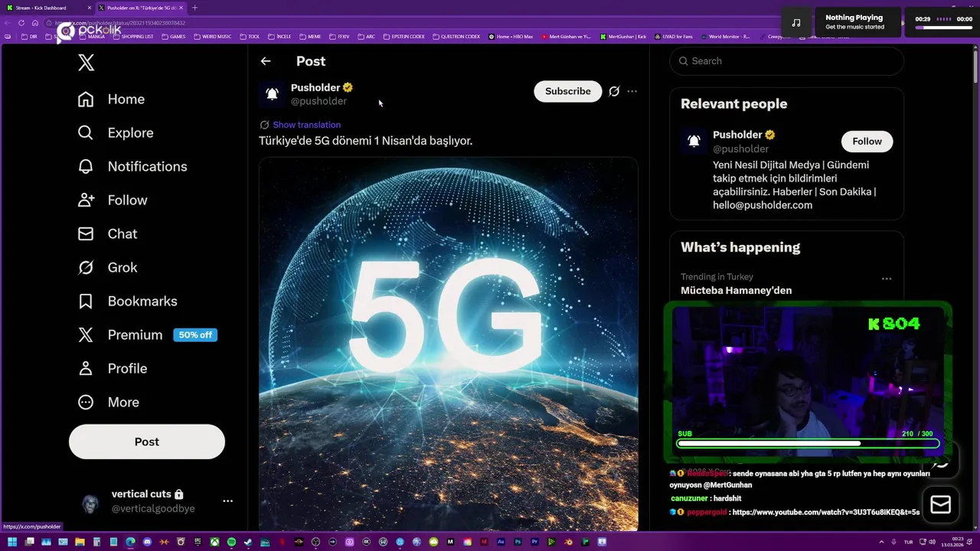Open Discord from the taskbar
Viewport: 980px width, 551px height.
coord(147,543)
